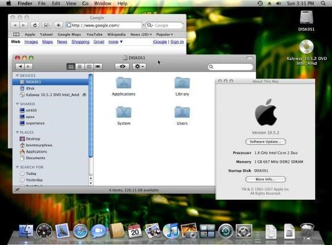Toggle Finder toolbar with pill button
Viewport: 332px width, 245px height.
[x=250, y=57]
